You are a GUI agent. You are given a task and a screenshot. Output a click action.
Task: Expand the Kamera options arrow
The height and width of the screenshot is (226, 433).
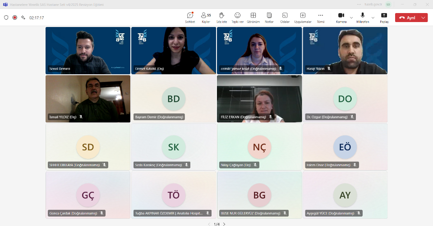351,18
